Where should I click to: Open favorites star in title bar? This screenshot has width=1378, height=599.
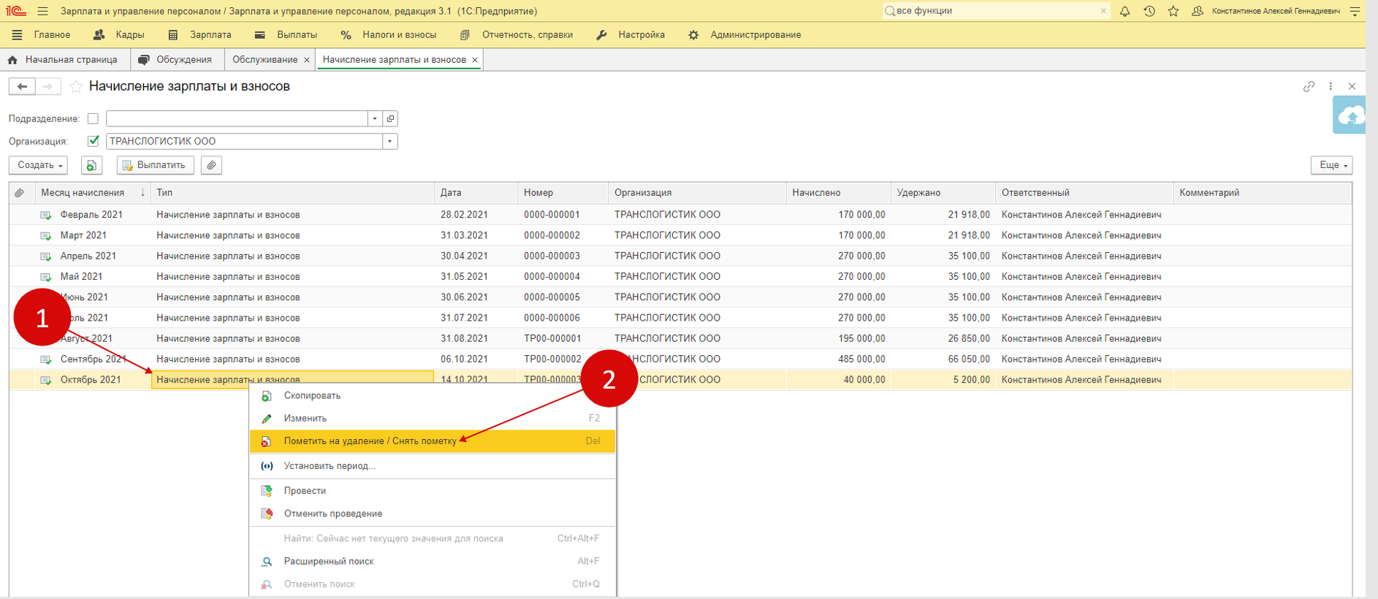[1173, 11]
